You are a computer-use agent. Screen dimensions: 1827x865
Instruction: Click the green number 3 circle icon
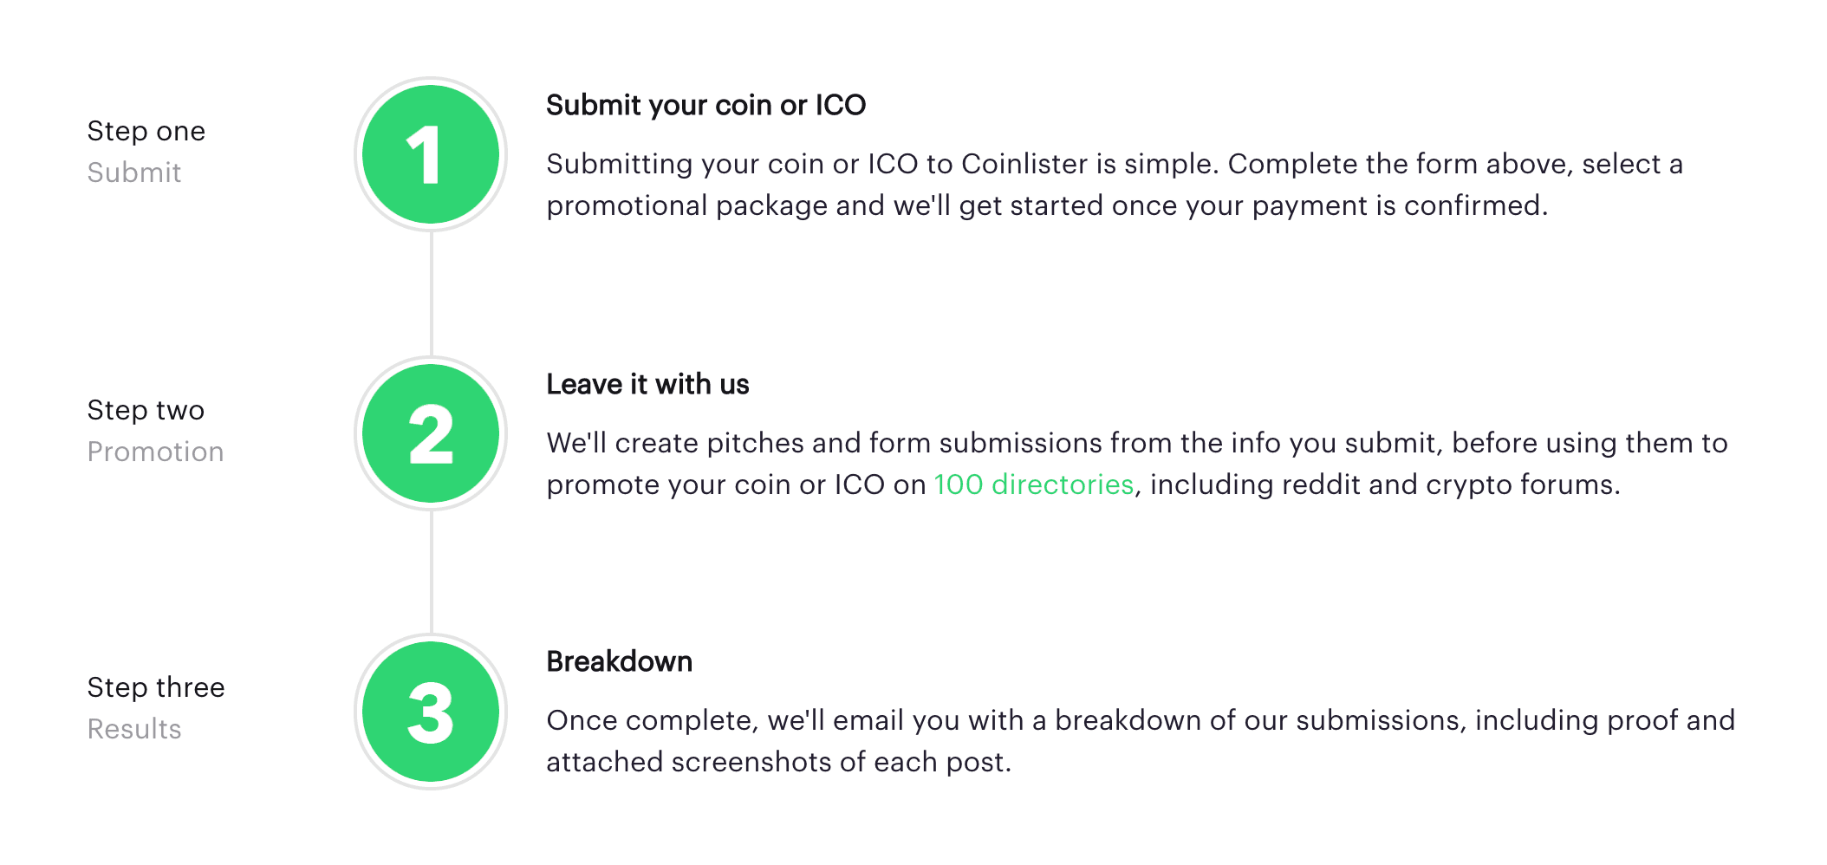tap(431, 712)
